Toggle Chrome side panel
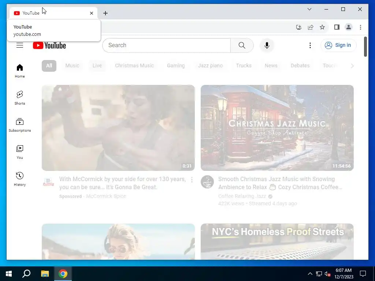The height and width of the screenshot is (281, 375). pyautogui.click(x=337, y=27)
